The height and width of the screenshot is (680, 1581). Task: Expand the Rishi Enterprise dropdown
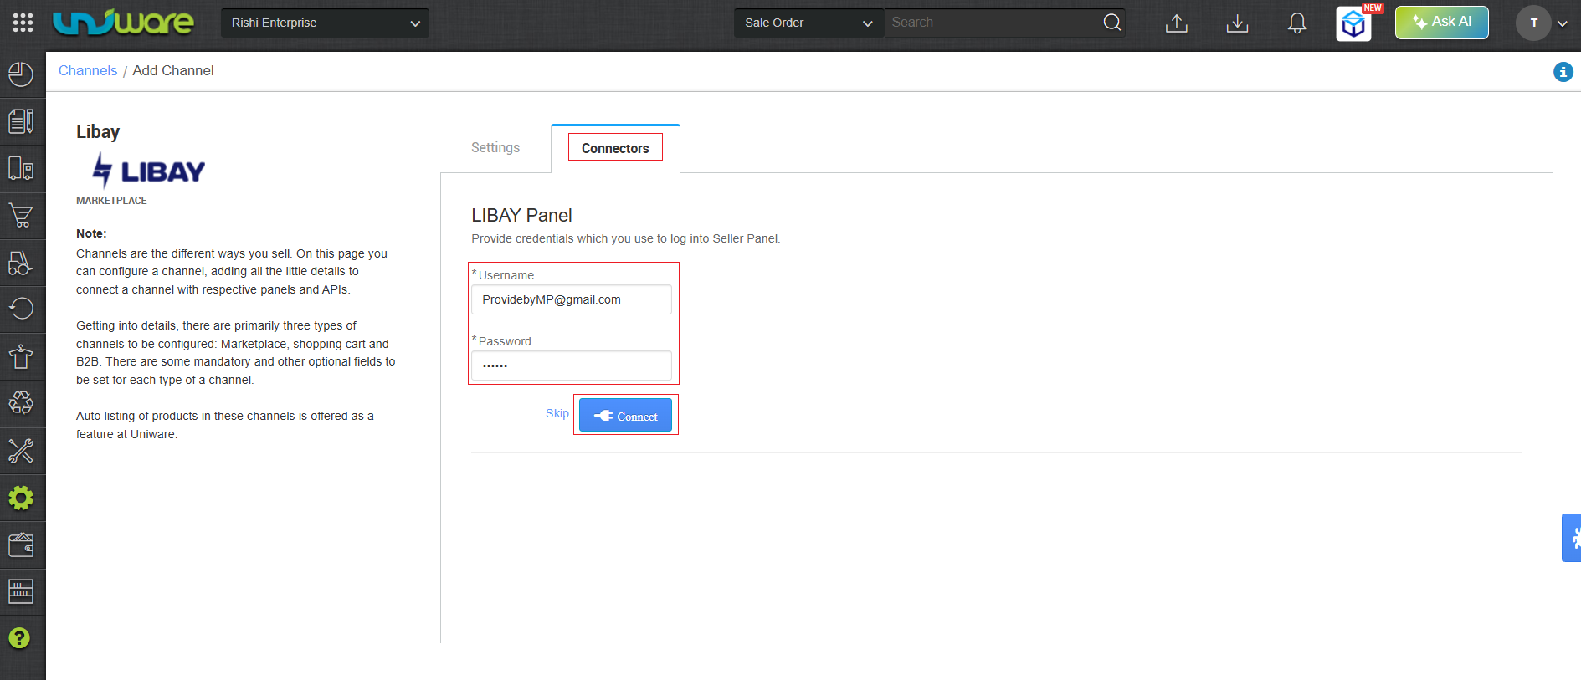coord(325,23)
